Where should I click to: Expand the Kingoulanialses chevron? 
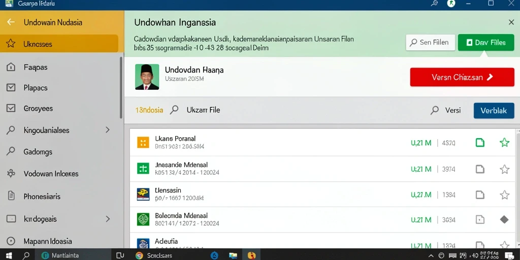tap(108, 130)
